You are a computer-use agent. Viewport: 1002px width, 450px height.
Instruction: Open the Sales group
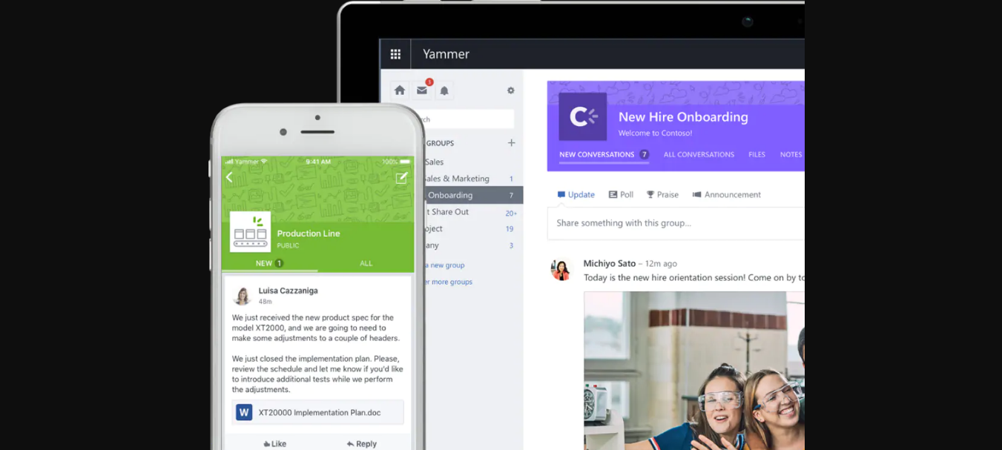[x=434, y=162]
